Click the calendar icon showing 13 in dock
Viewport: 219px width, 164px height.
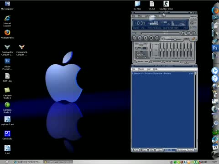point(215,147)
